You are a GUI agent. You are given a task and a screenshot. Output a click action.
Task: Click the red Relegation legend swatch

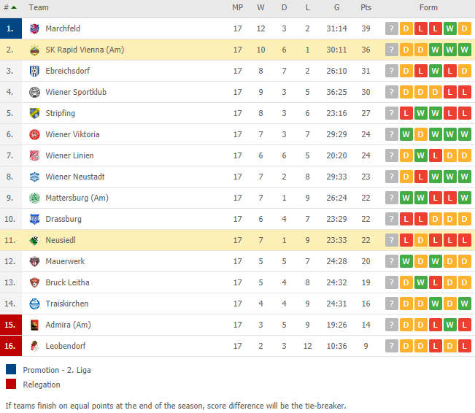coord(11,384)
